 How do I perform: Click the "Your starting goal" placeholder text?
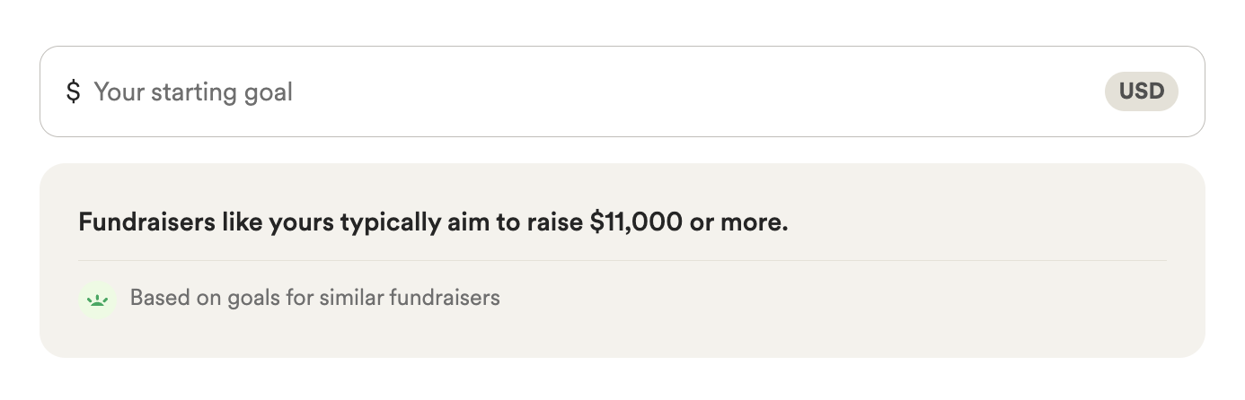point(193,91)
